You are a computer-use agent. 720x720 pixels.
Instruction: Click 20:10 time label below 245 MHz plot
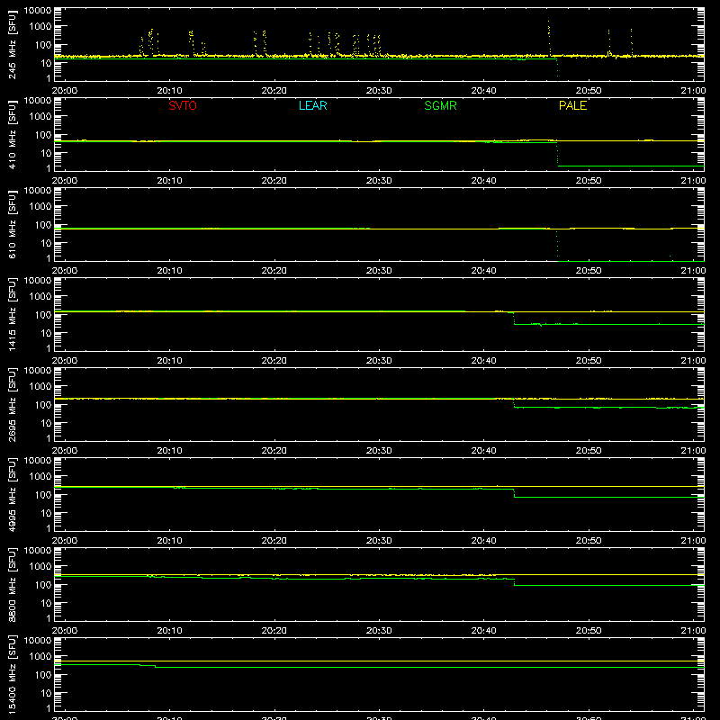click(169, 91)
